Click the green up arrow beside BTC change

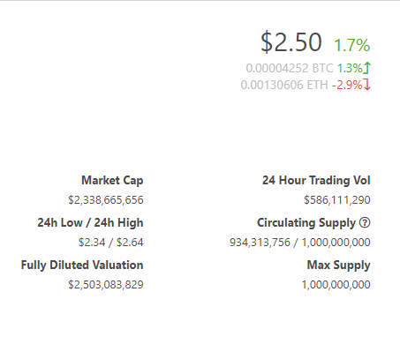click(x=367, y=68)
